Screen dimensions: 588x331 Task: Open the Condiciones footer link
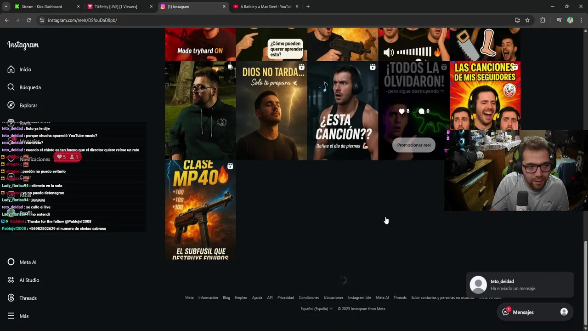click(x=309, y=298)
